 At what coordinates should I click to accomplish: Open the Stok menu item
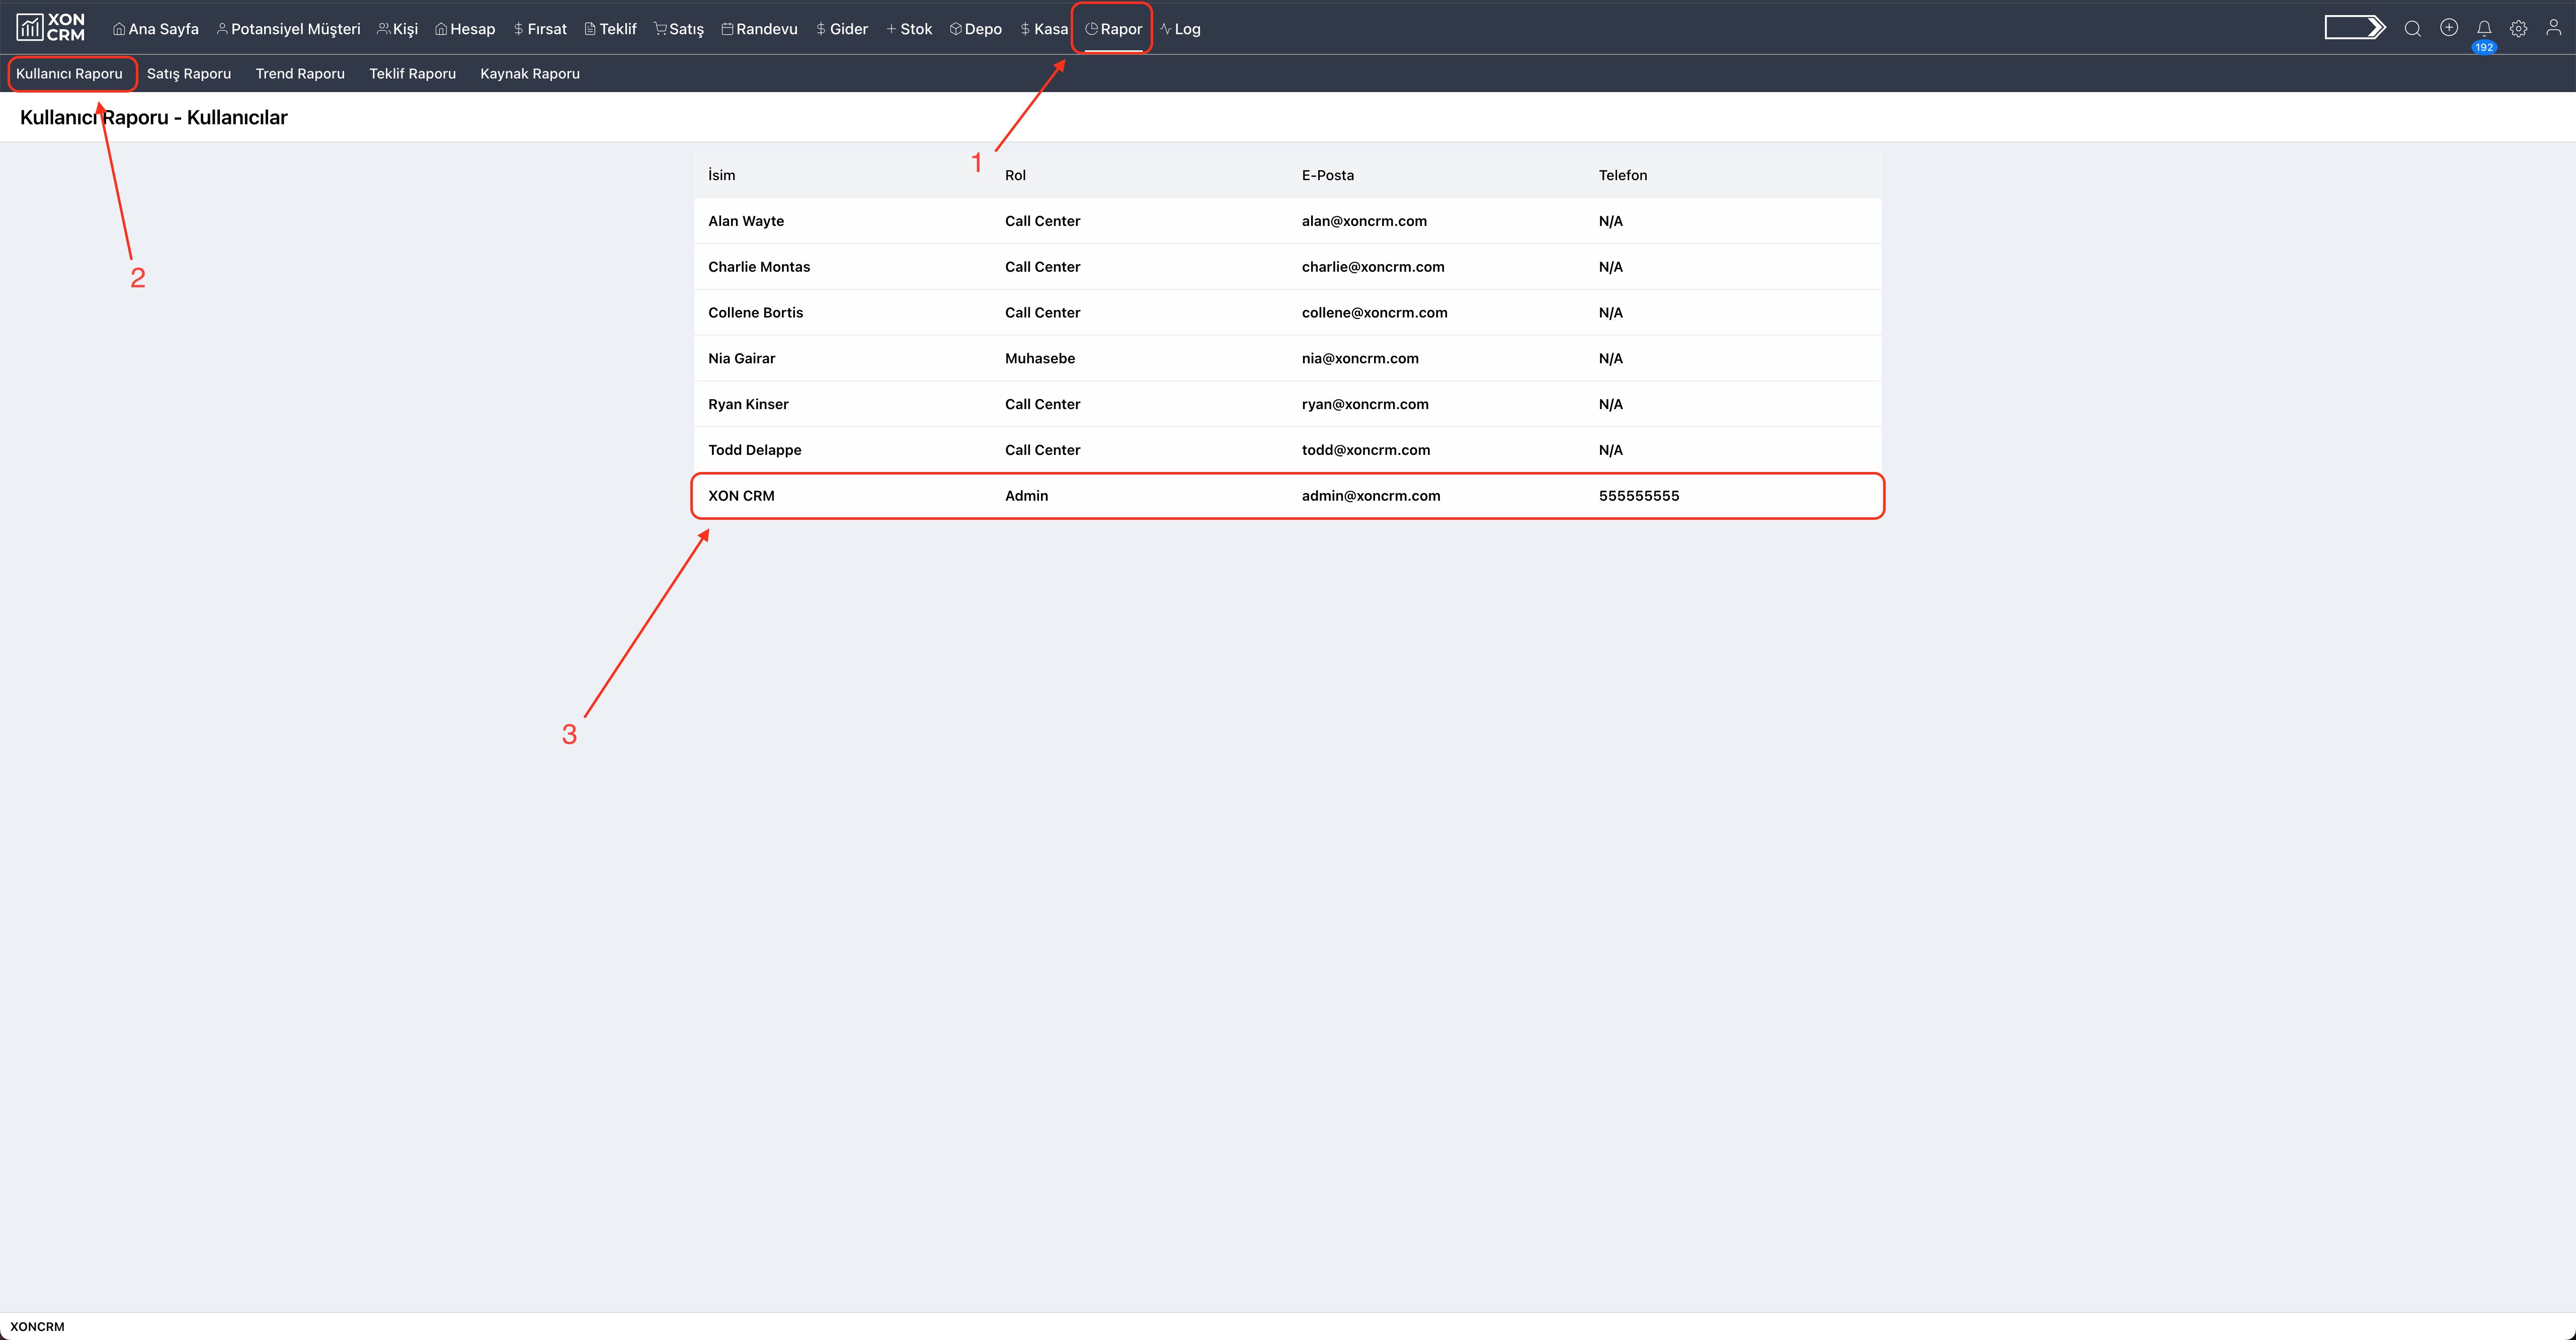tap(909, 29)
